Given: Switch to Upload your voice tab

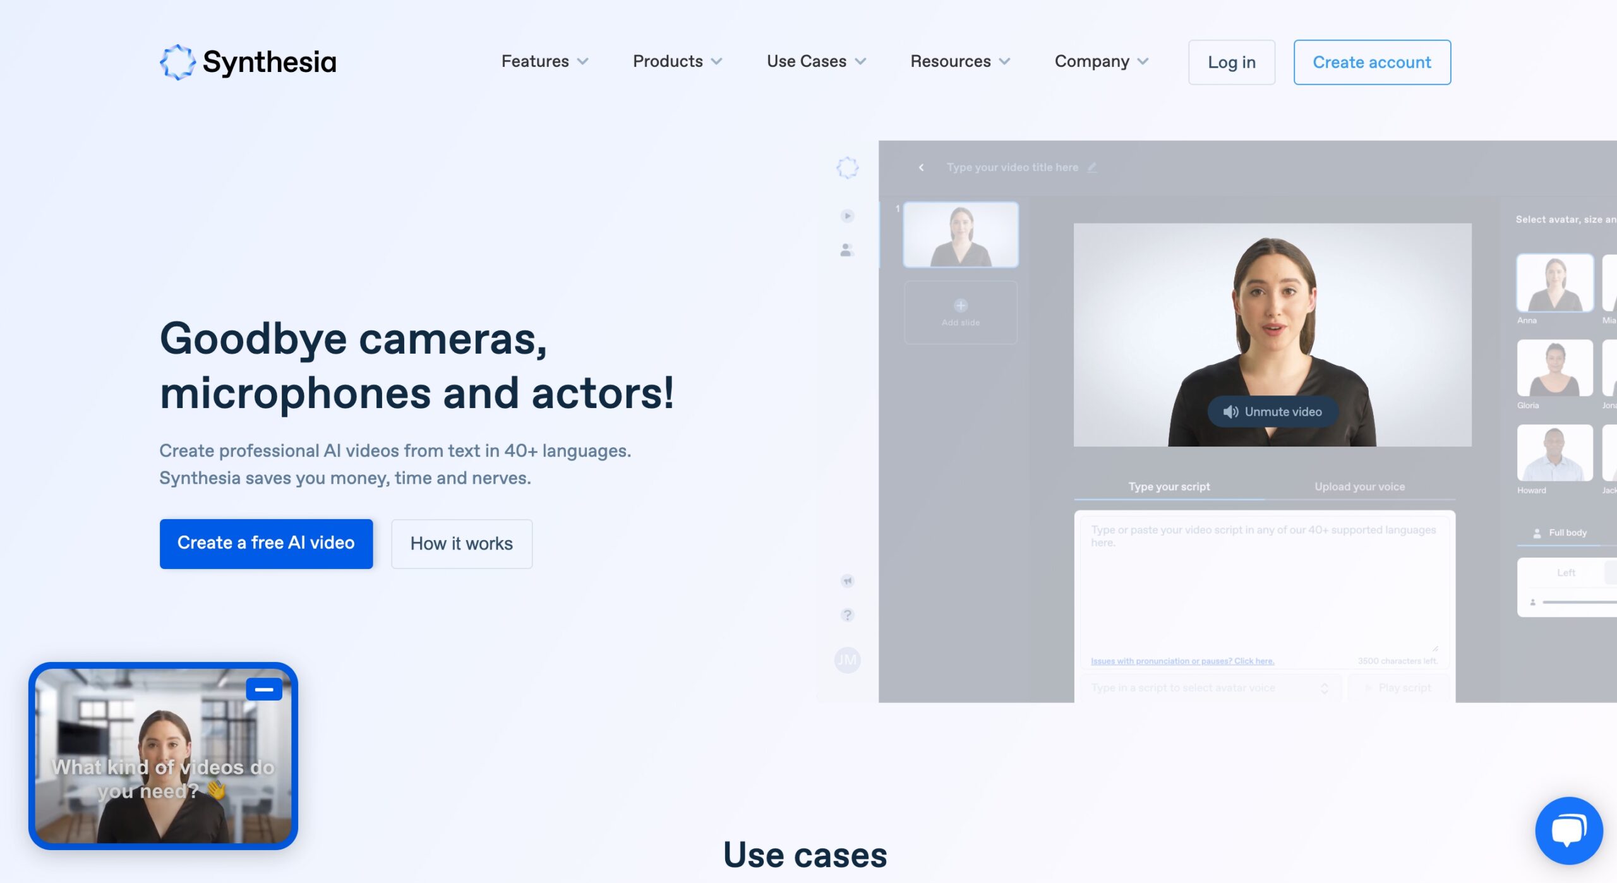Looking at the screenshot, I should pyautogui.click(x=1359, y=486).
